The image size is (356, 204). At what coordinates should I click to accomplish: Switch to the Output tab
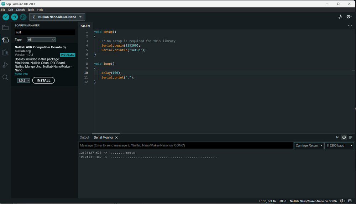[x=84, y=138]
